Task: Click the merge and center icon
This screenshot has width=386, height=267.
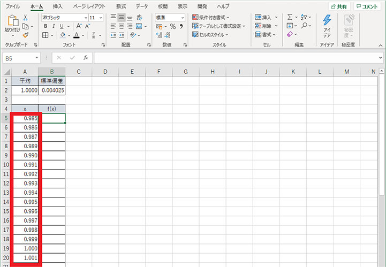Action: (x=139, y=26)
